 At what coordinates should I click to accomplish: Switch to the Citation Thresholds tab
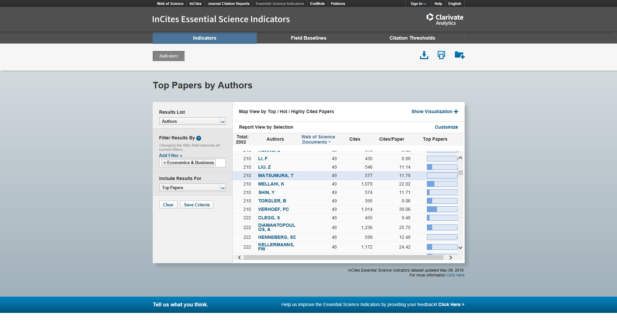pyautogui.click(x=412, y=38)
